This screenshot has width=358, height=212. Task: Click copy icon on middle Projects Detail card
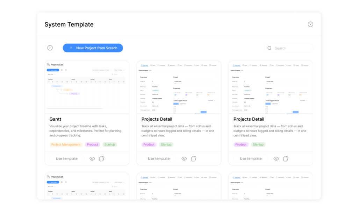(x=194, y=158)
